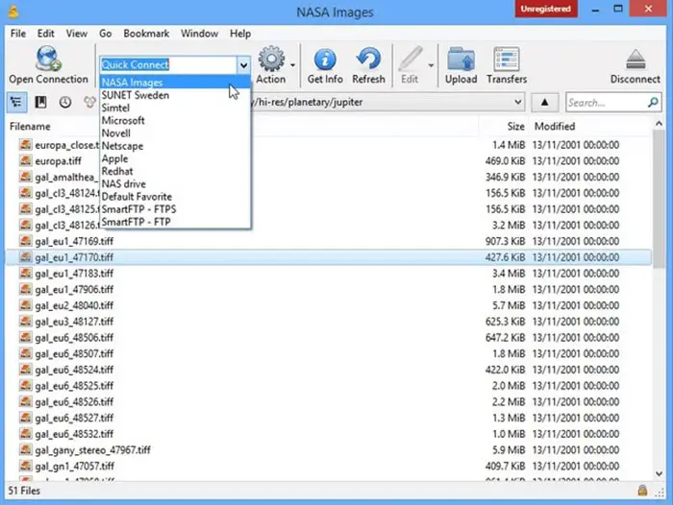Click the 51 Files status text
The image size is (673, 505).
click(x=24, y=491)
